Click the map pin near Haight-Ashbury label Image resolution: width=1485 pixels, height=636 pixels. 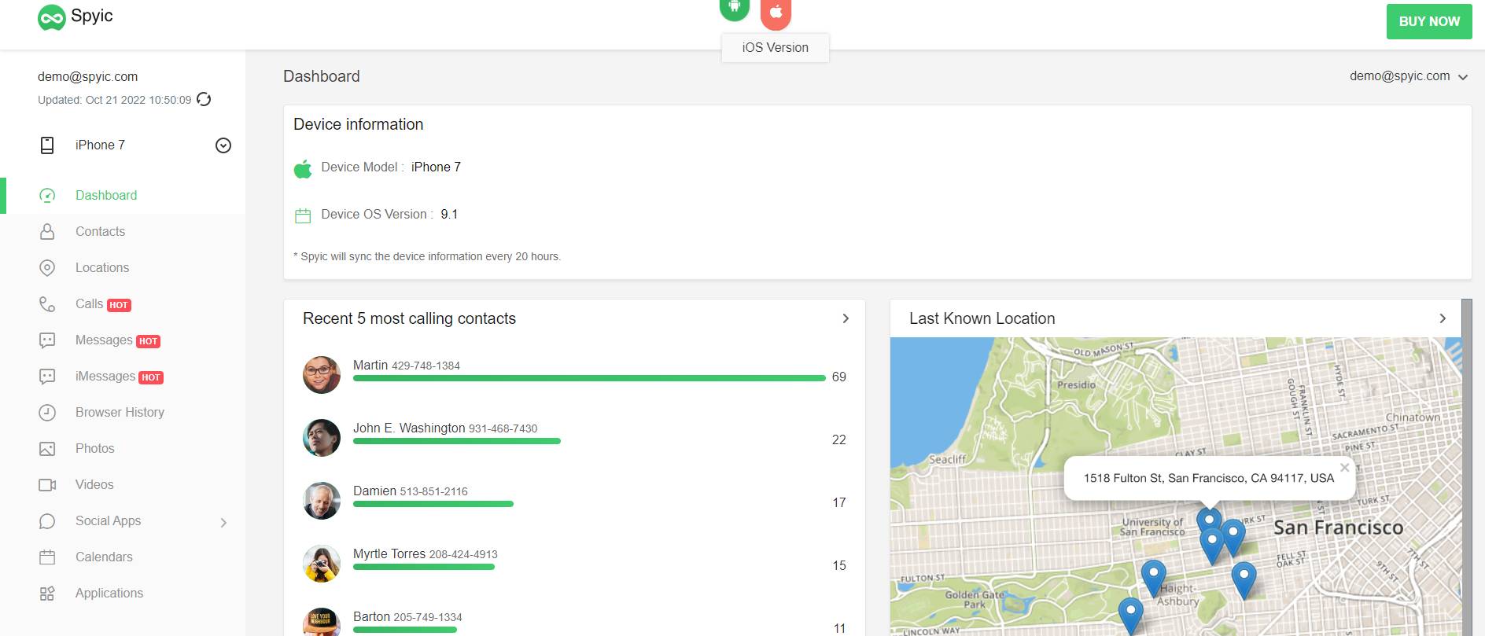pos(1153,578)
